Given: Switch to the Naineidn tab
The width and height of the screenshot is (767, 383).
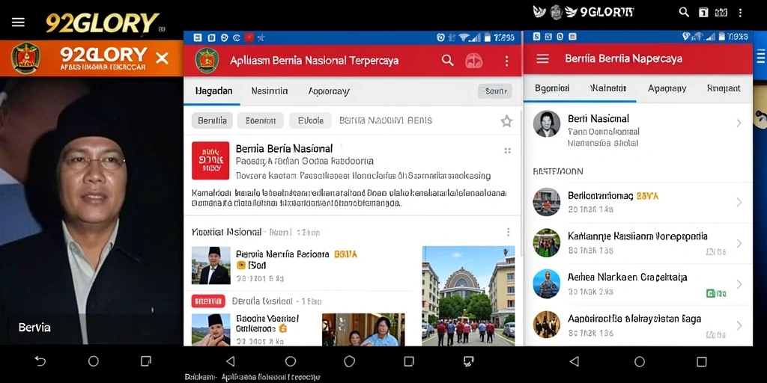Looking at the screenshot, I should (608, 88).
